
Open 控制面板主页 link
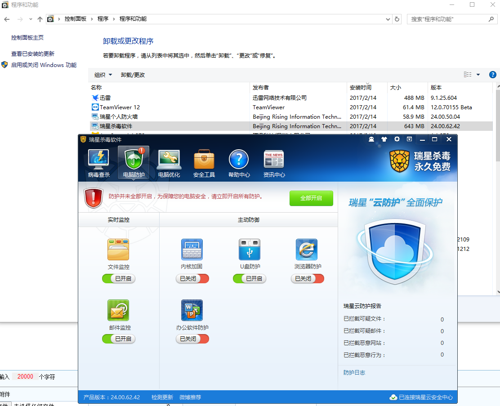[x=27, y=38]
